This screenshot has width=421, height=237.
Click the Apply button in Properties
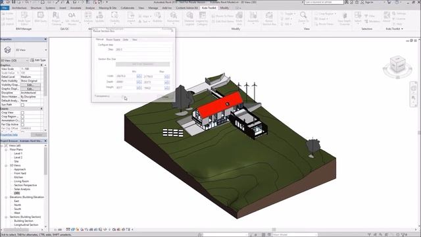pos(39,134)
